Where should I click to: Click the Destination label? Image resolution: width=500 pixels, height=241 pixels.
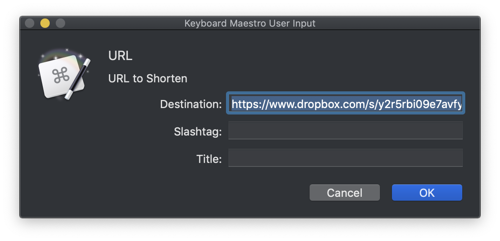[x=191, y=104]
